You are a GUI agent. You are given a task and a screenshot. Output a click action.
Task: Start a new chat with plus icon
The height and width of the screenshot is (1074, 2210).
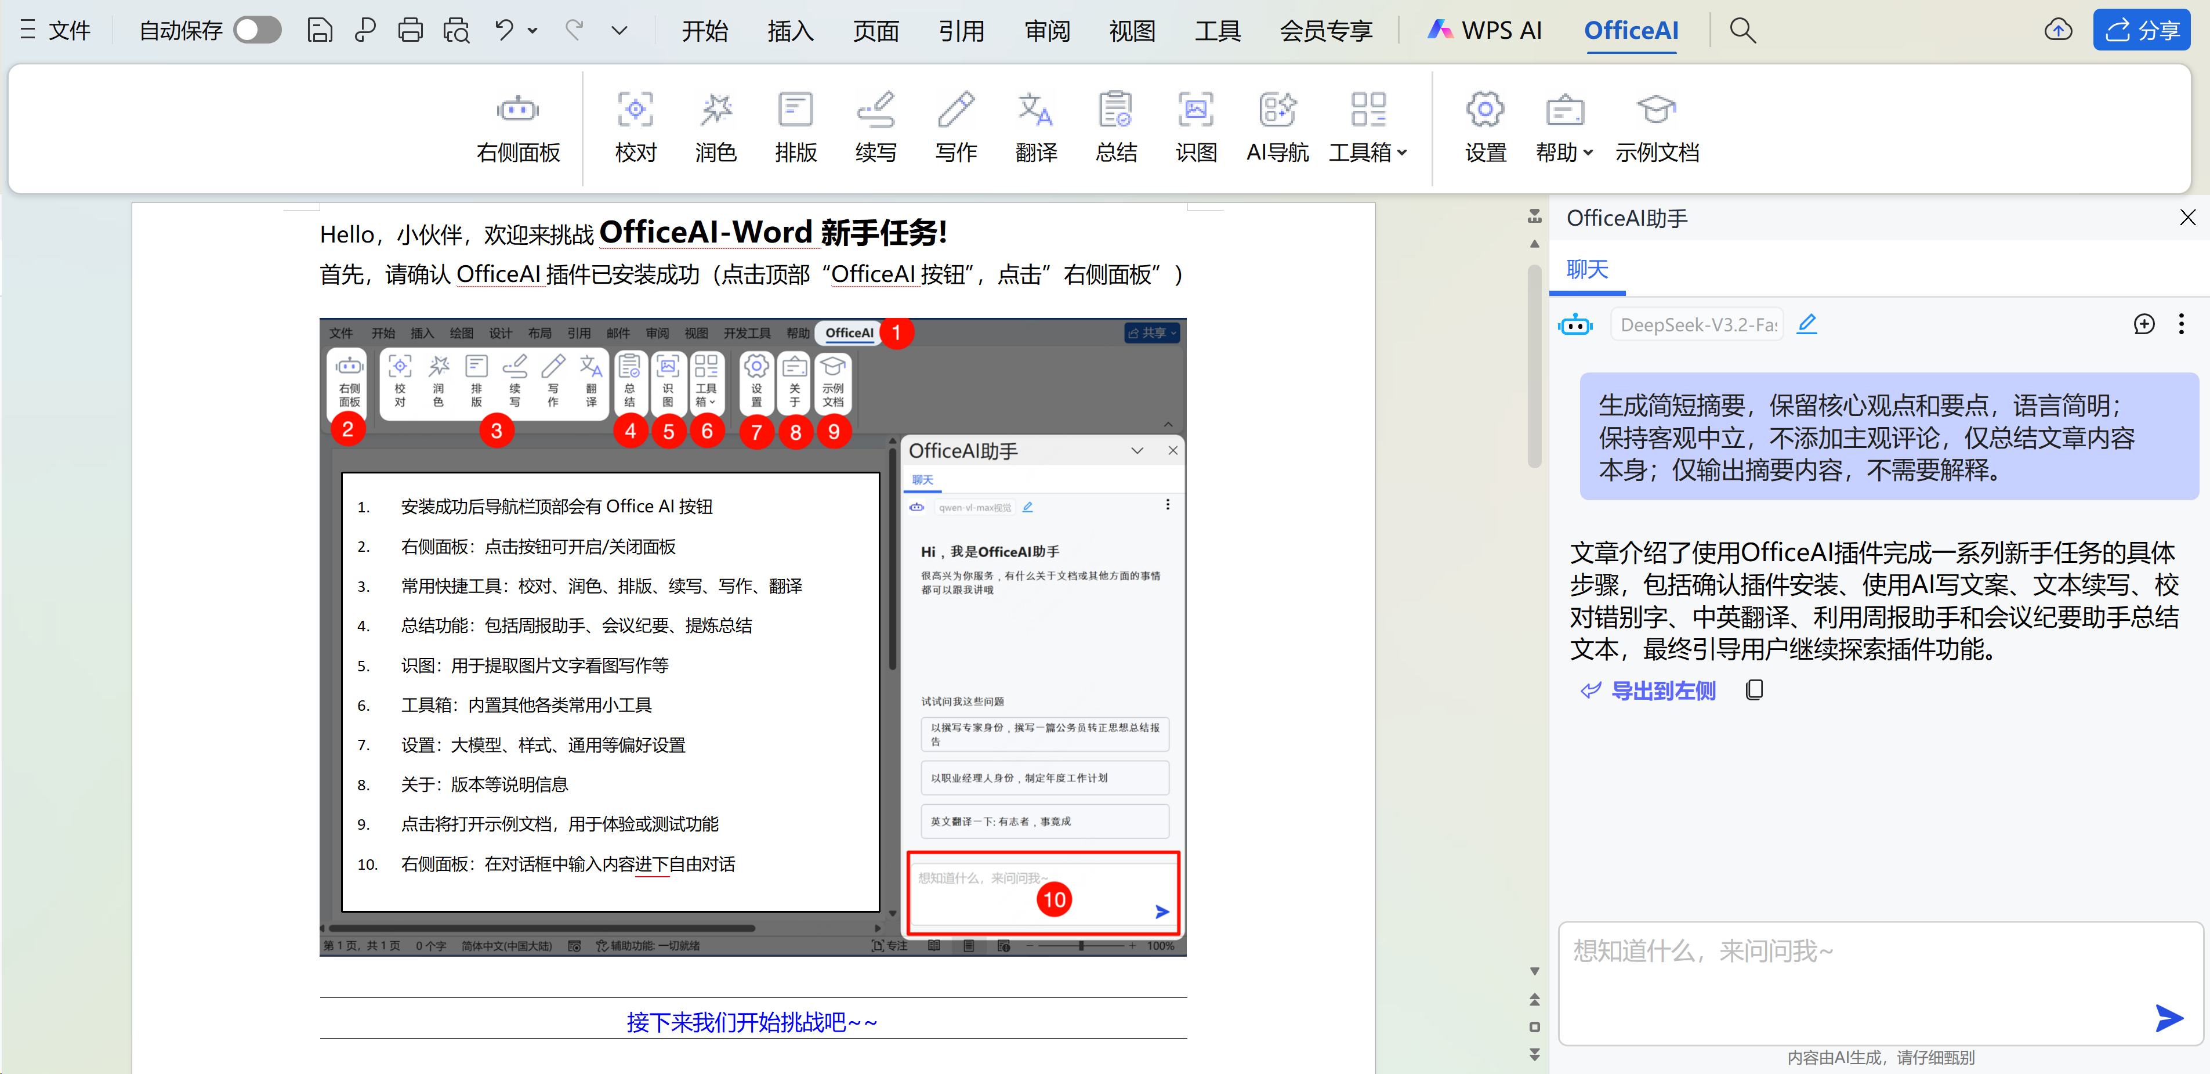pos(2143,324)
